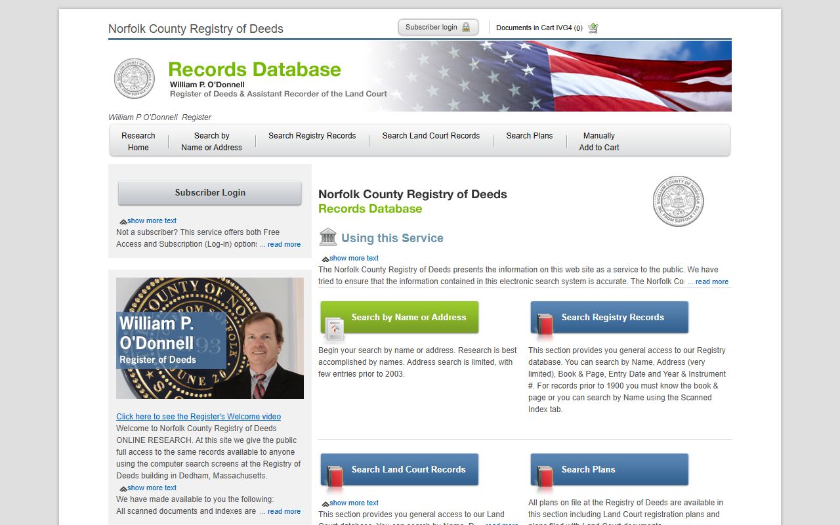Click the blue Search Registry Records button
The height and width of the screenshot is (525, 840).
610,318
